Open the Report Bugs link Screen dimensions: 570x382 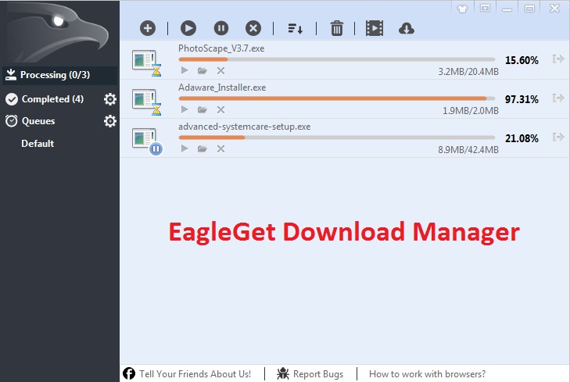(x=318, y=374)
